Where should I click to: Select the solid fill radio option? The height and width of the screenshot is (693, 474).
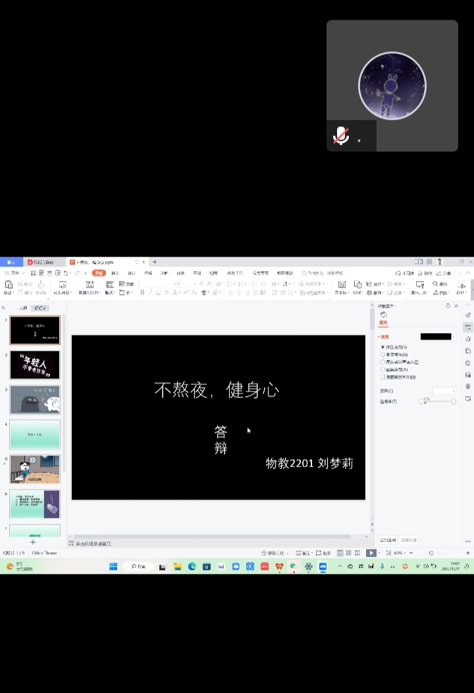pyautogui.click(x=383, y=347)
